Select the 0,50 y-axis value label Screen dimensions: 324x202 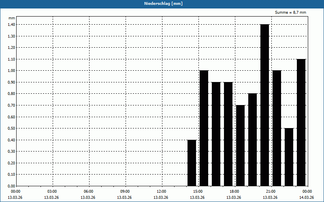pos(11,128)
